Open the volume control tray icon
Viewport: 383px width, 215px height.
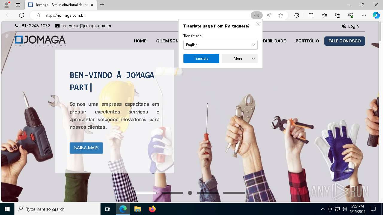point(344,209)
